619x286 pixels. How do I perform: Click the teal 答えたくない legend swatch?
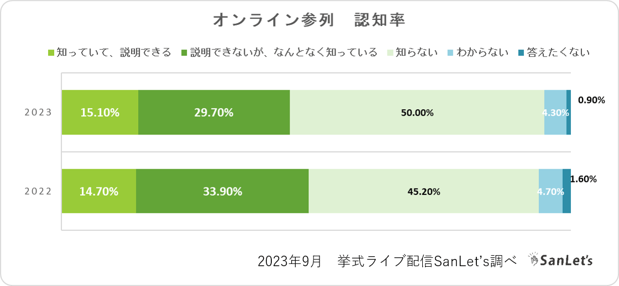(x=520, y=53)
